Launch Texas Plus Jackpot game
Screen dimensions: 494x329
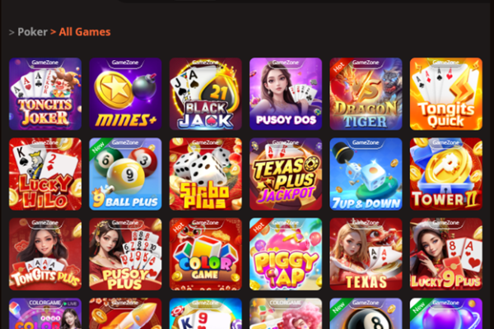coord(286,174)
